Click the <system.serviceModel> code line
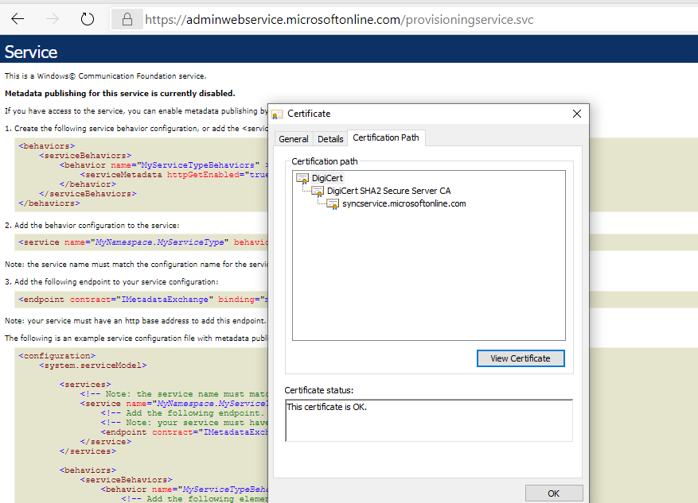Screen dimensions: 698x503 92,366
